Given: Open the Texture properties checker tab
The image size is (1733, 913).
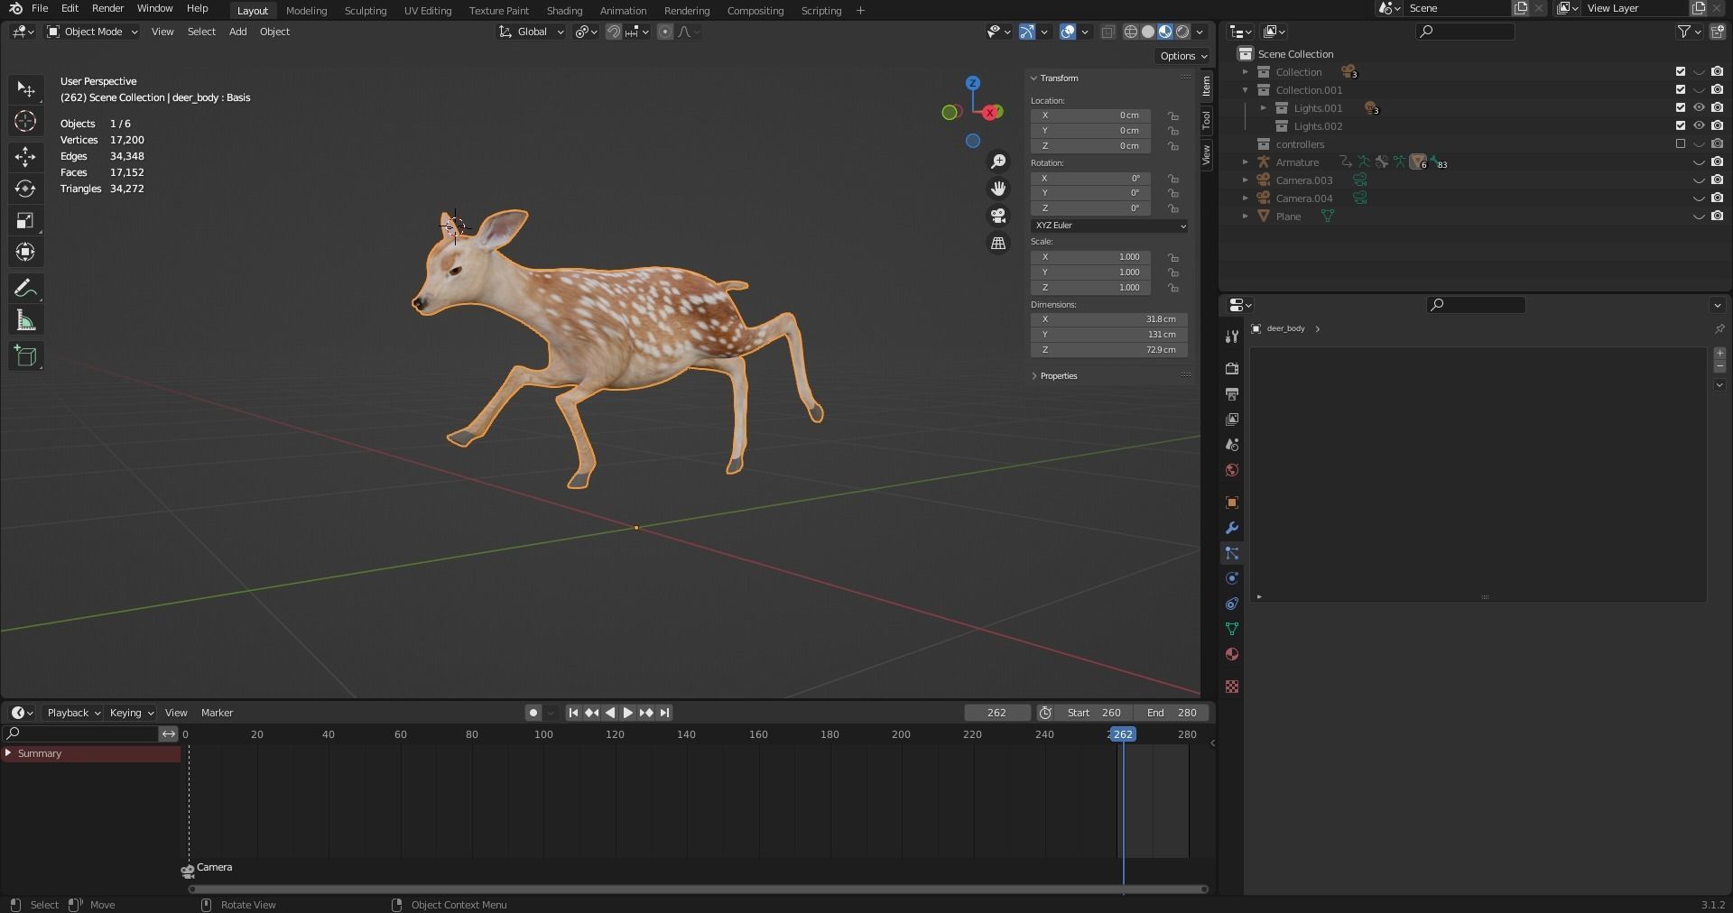Looking at the screenshot, I should [1232, 687].
